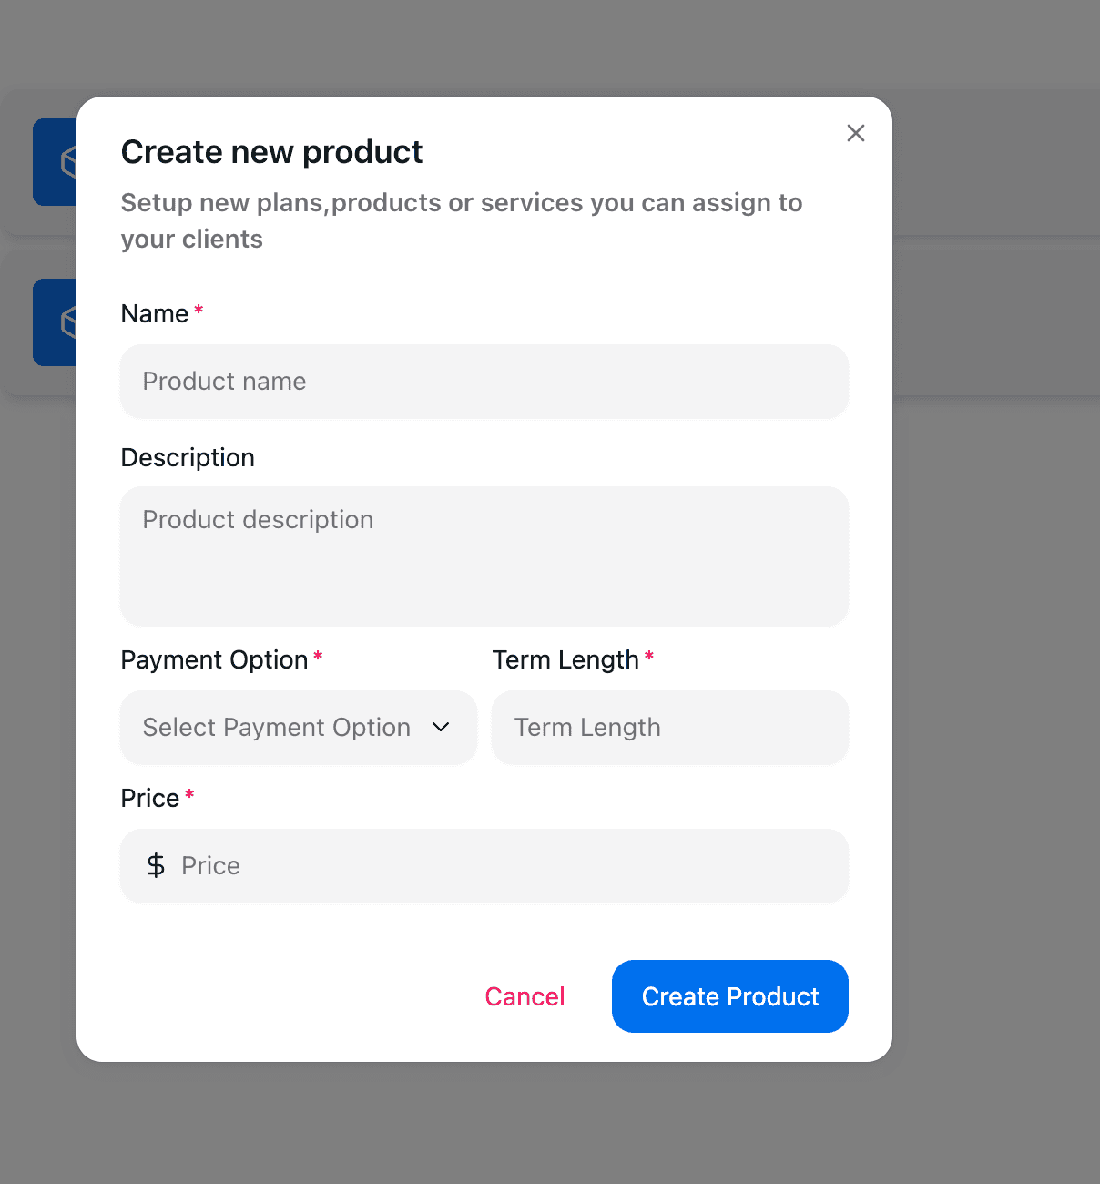Click the Payment Option label

214,659
